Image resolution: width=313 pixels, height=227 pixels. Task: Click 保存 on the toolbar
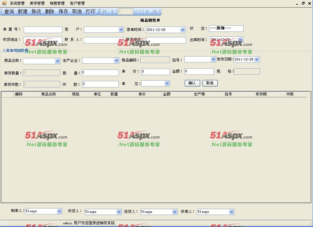[x=63, y=12]
